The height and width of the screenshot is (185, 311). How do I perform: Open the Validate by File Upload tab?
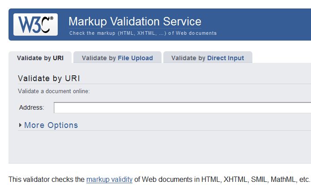pos(117,58)
